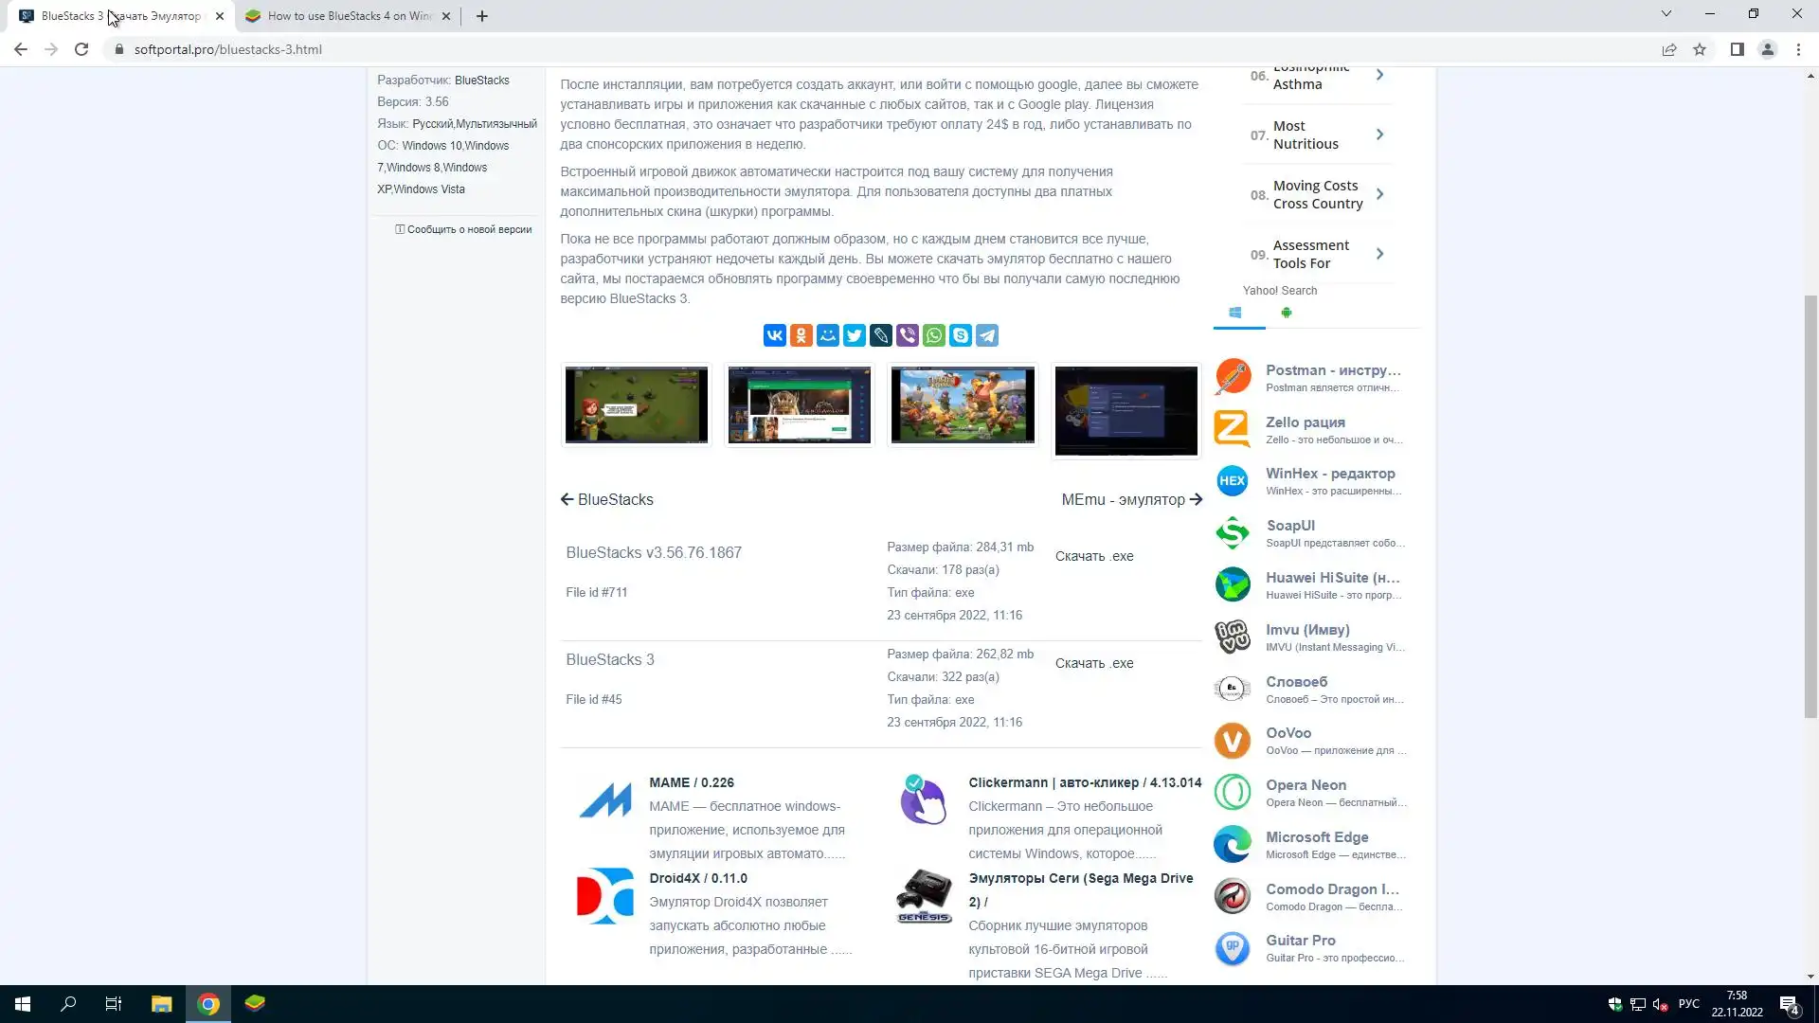
Task: Open the Clash of Clans banner screenshot thumbnail
Action: [x=962, y=405]
